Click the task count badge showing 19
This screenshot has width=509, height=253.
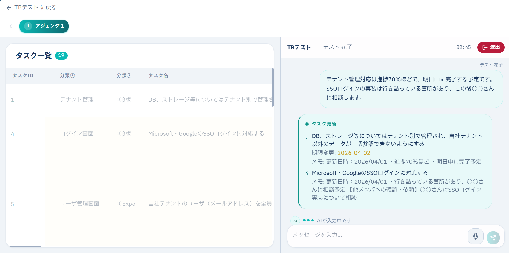(61, 56)
